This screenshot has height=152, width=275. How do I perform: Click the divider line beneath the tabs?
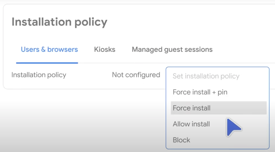click(175, 63)
